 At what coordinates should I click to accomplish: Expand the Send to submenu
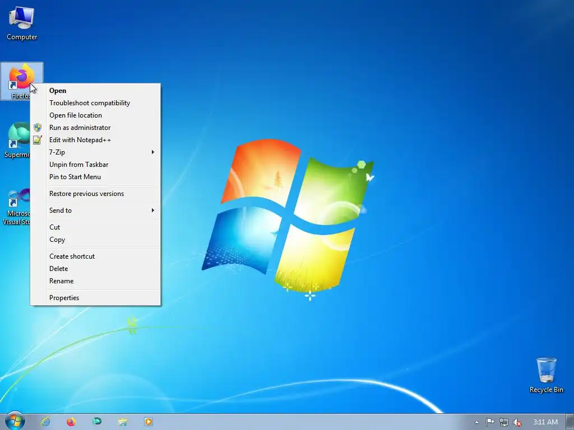(95, 211)
